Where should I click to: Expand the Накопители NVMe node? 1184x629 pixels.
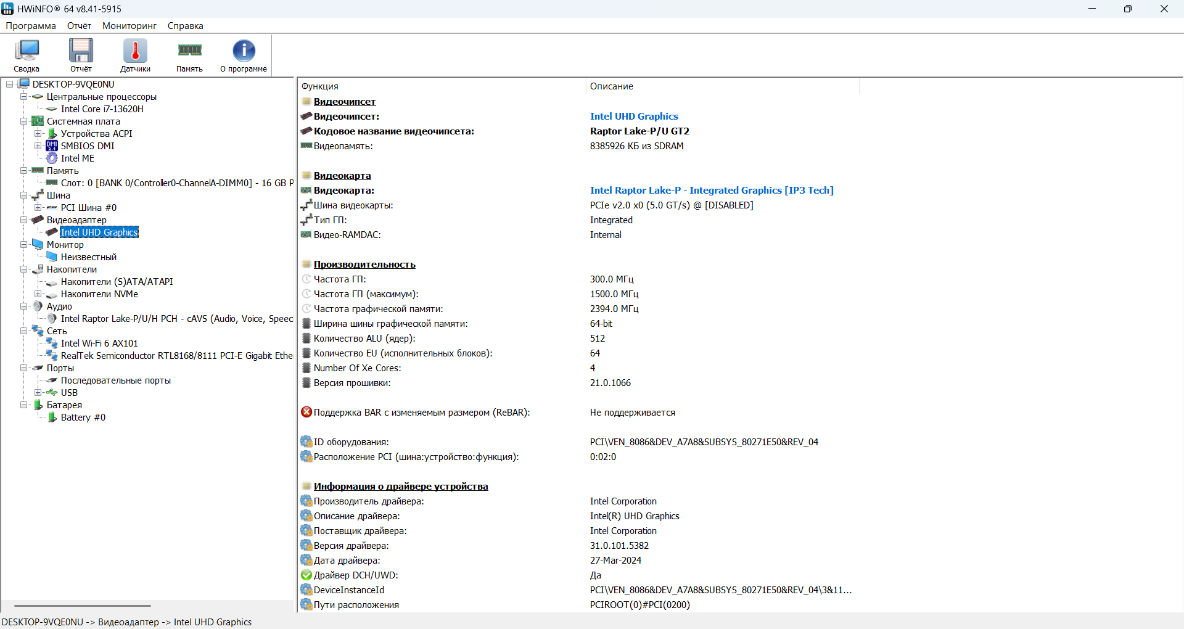coord(38,294)
